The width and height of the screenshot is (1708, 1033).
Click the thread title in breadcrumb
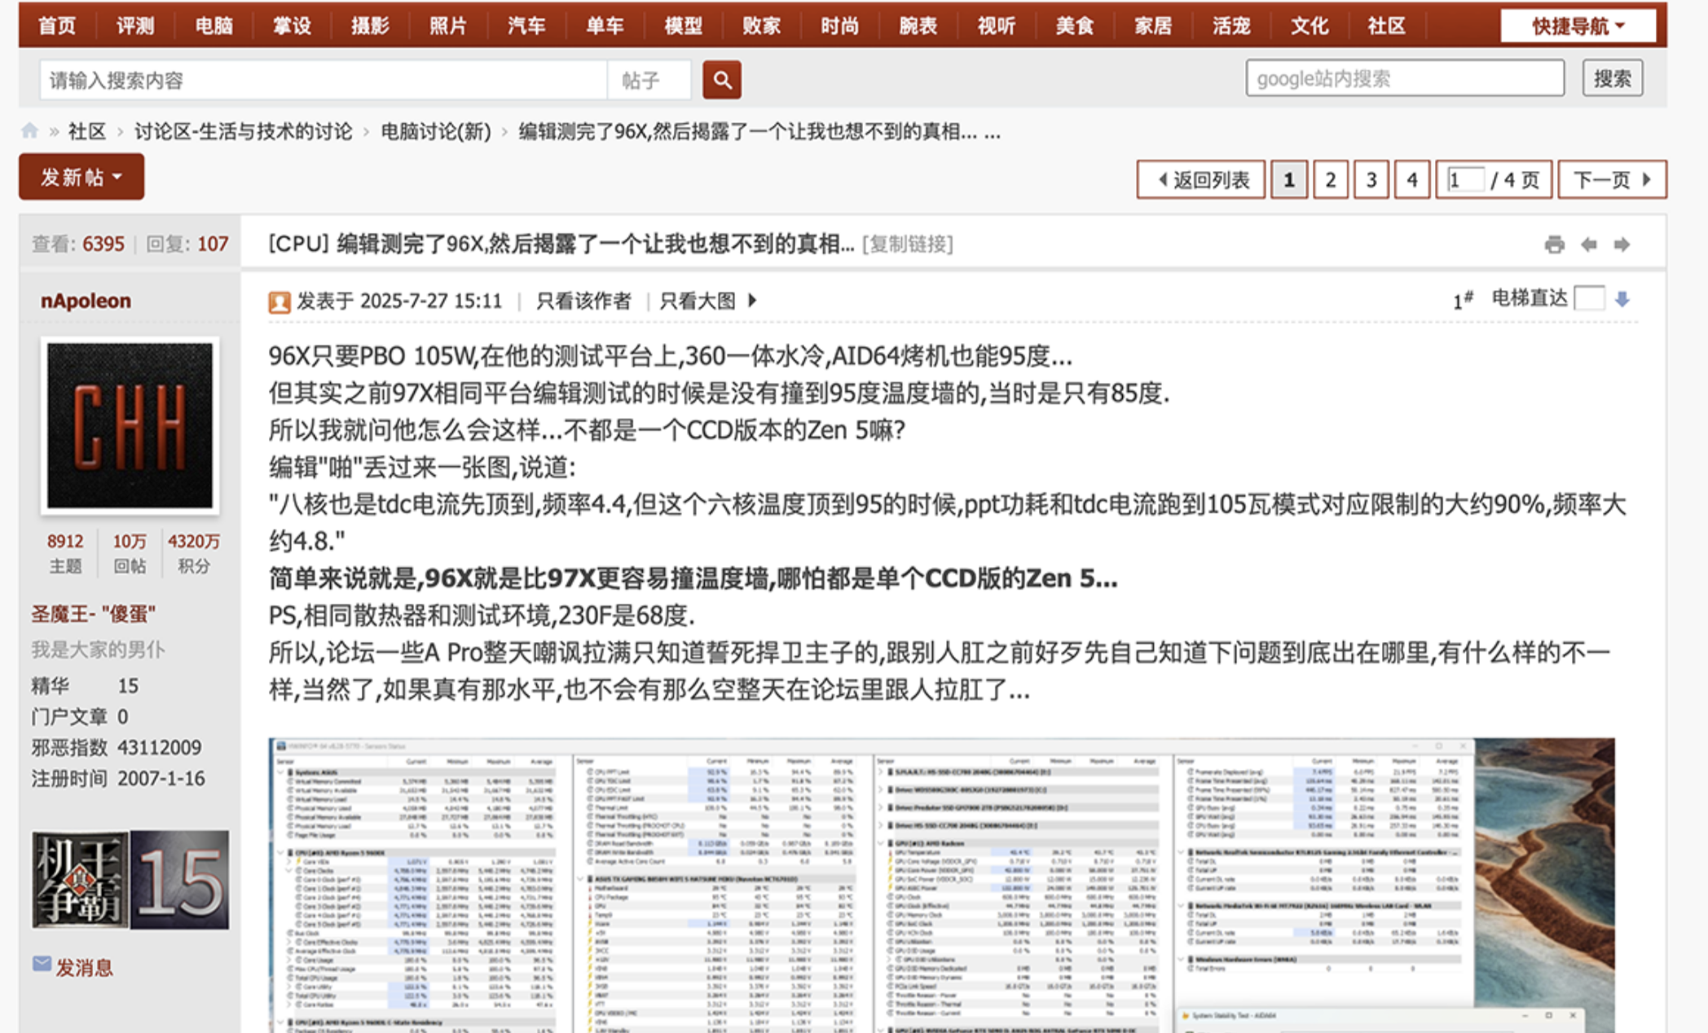[759, 132]
